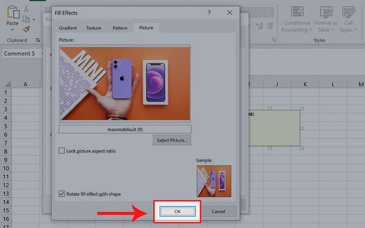Click the comment box bottom-center handle
365x228 pixels.
pyautogui.click(x=270, y=148)
